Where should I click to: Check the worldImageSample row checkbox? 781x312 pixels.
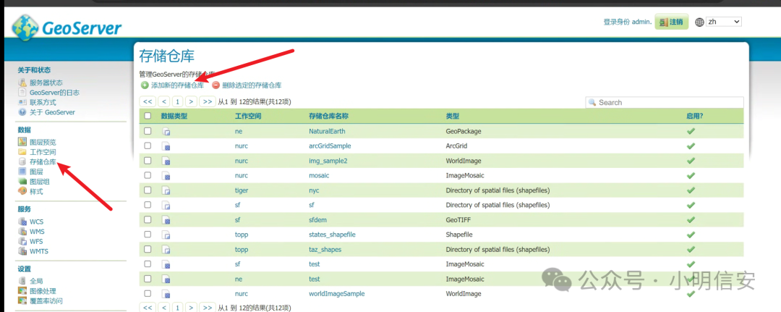point(148,293)
